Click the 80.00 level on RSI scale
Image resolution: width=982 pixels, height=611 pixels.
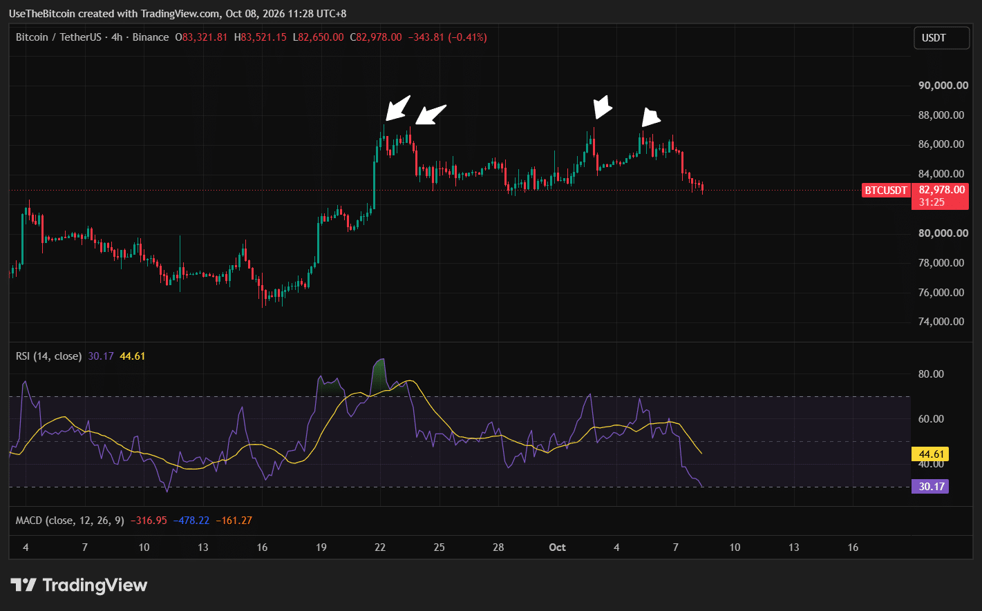pos(931,374)
